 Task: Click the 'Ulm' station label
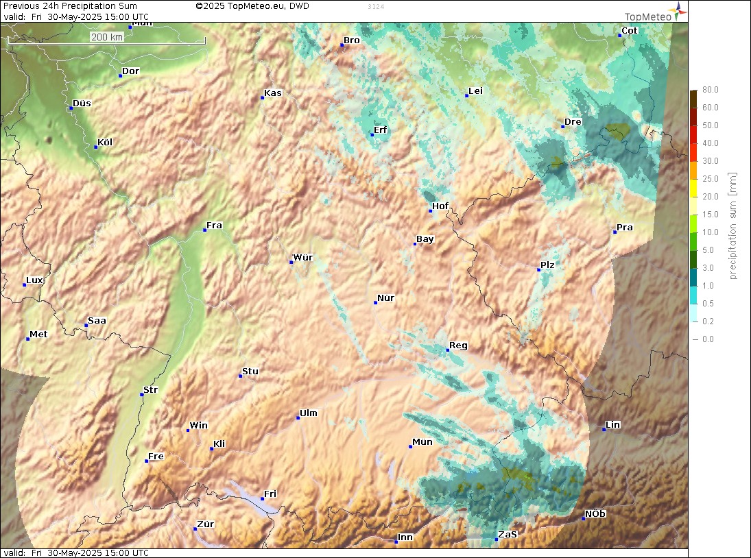[x=309, y=413]
